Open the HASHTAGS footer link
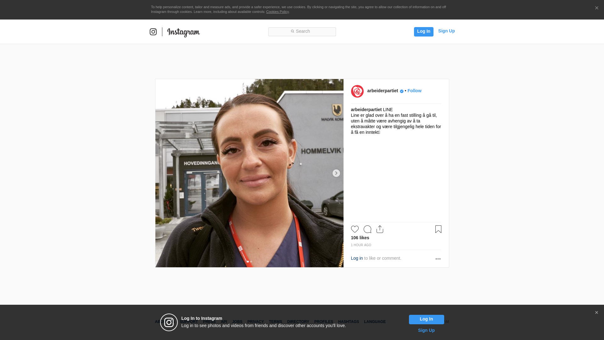Screen dimensions: 604x340 (x=348, y=322)
